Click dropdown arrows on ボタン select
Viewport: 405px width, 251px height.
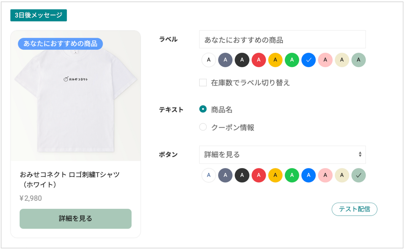[360, 154]
